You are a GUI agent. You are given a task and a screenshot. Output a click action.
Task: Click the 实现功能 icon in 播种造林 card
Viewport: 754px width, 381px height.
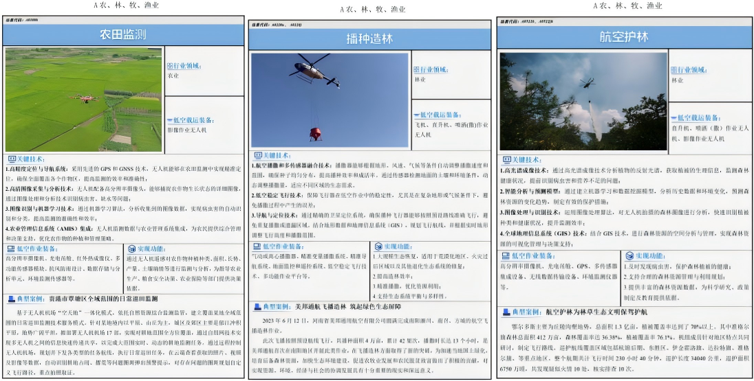(x=378, y=246)
